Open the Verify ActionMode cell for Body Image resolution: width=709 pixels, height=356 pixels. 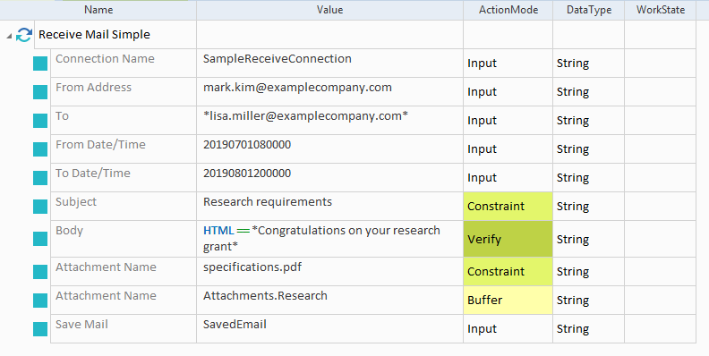point(508,239)
